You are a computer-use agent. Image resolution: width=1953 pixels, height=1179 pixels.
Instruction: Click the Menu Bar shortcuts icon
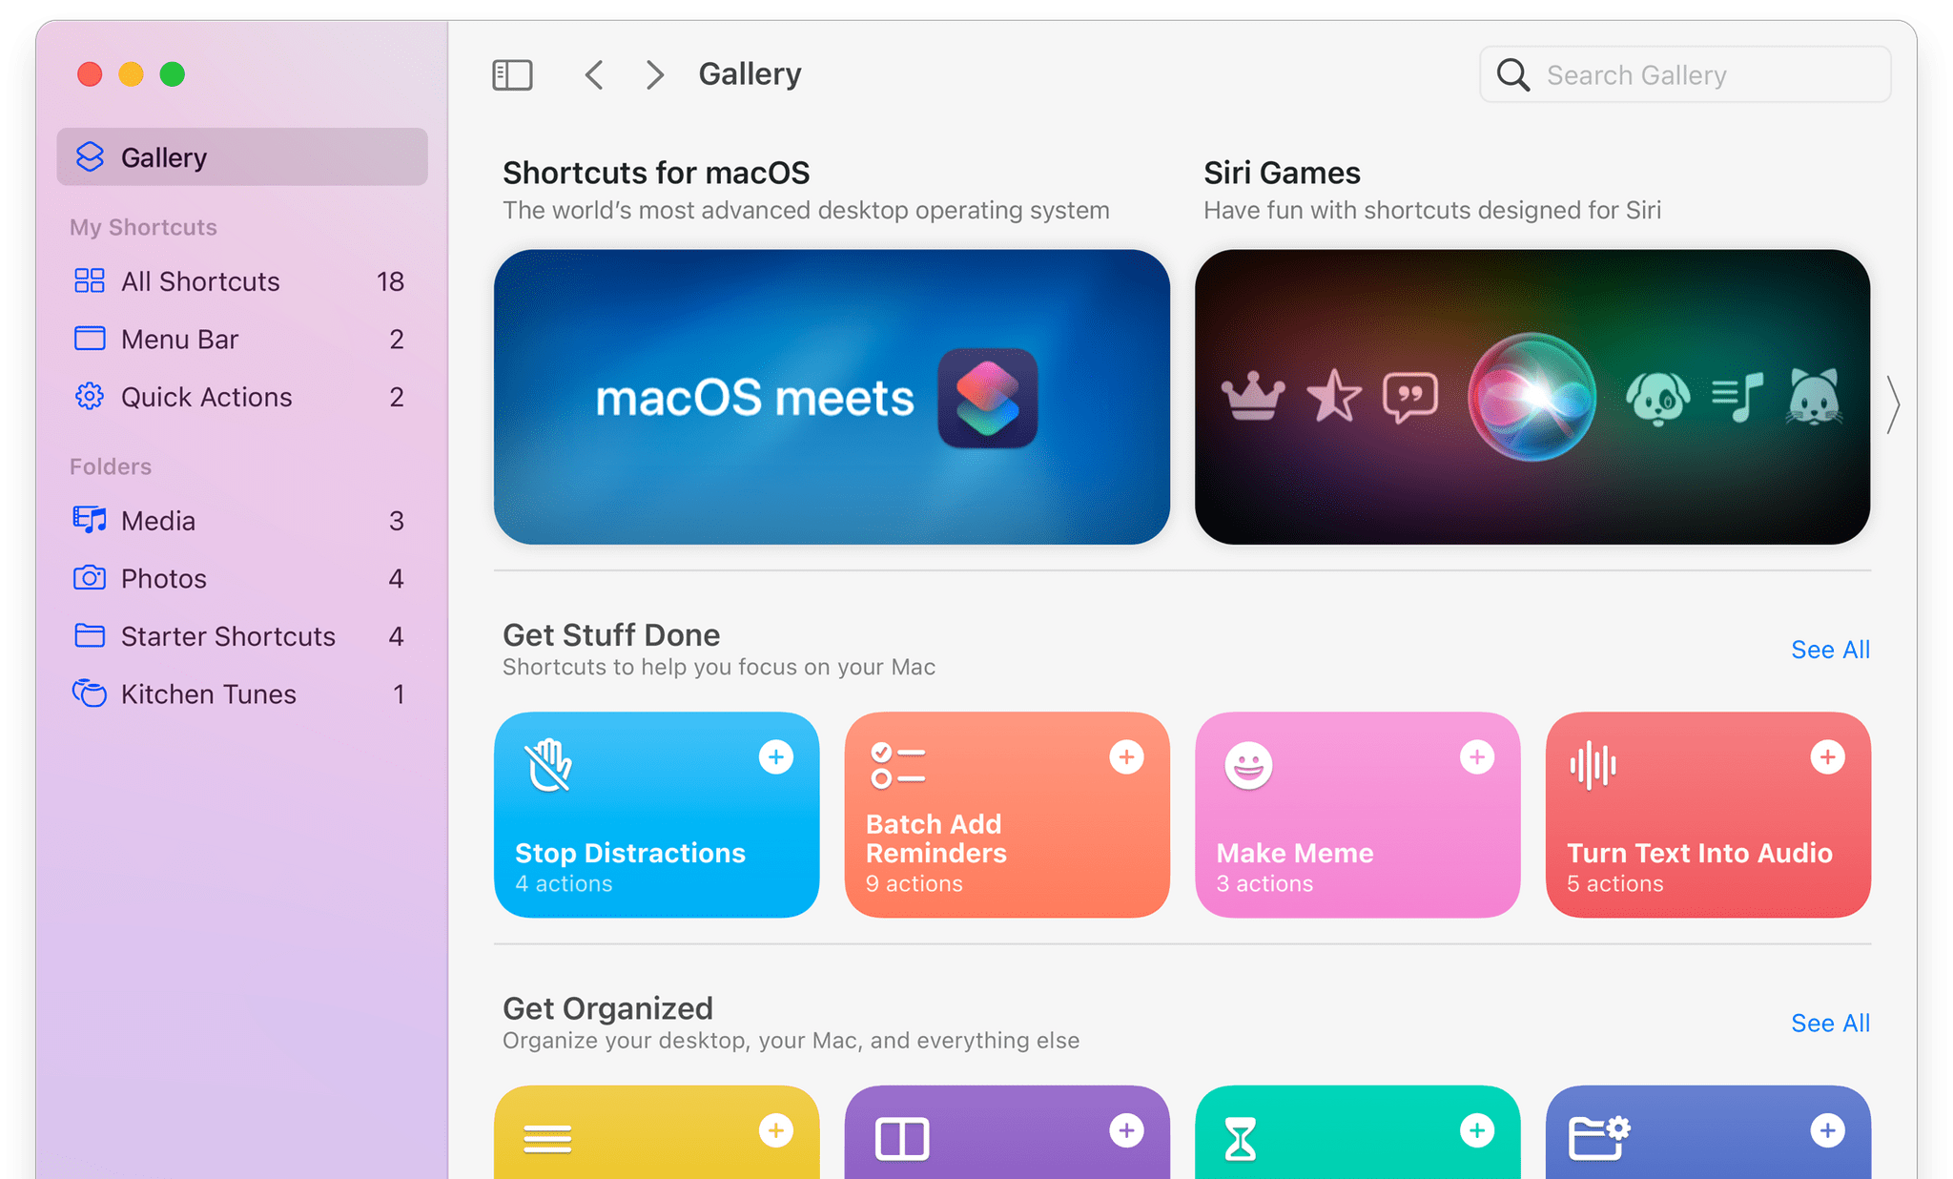point(88,338)
